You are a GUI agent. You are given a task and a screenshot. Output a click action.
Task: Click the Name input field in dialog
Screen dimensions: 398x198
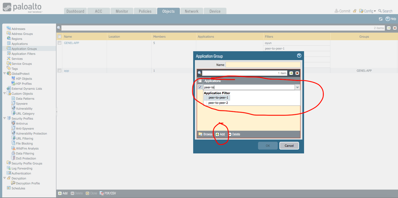tap(263, 65)
